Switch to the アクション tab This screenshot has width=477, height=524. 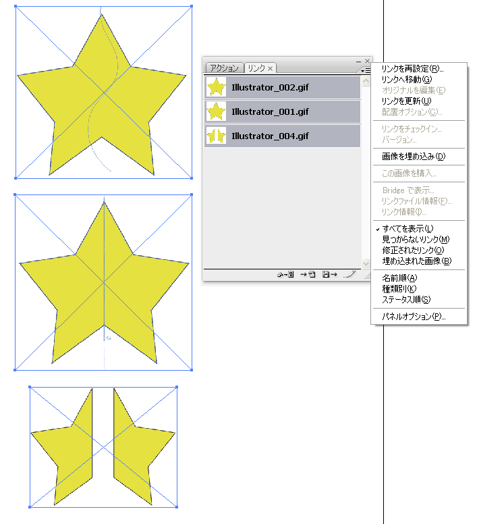click(x=224, y=68)
